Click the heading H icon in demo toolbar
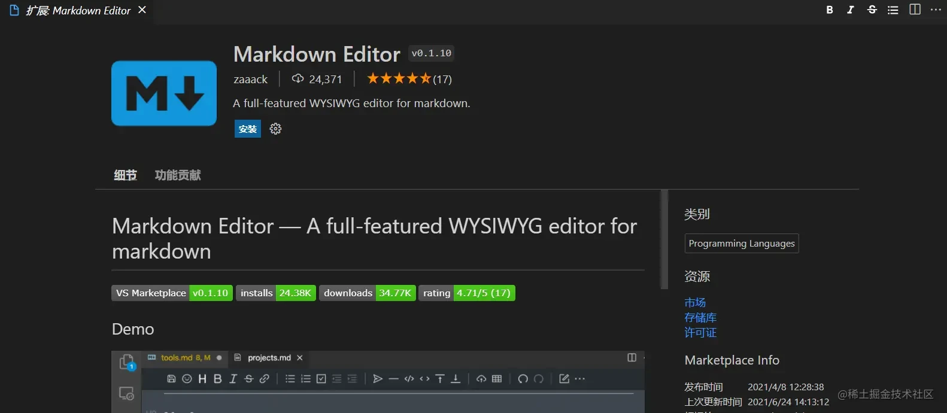The image size is (947, 413). (x=202, y=379)
